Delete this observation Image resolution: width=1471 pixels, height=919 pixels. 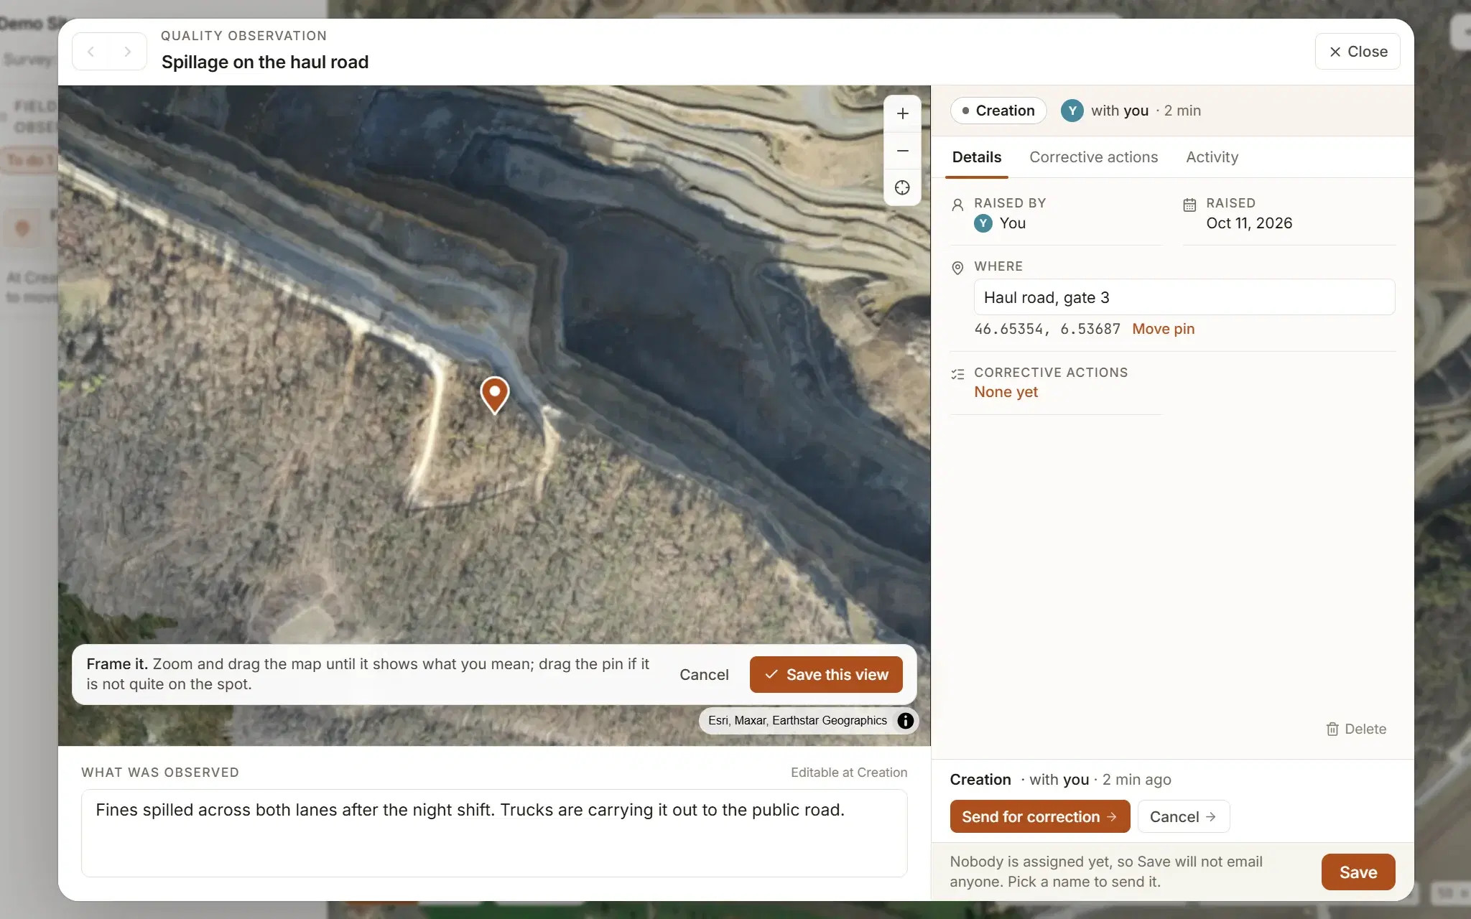(x=1356, y=729)
